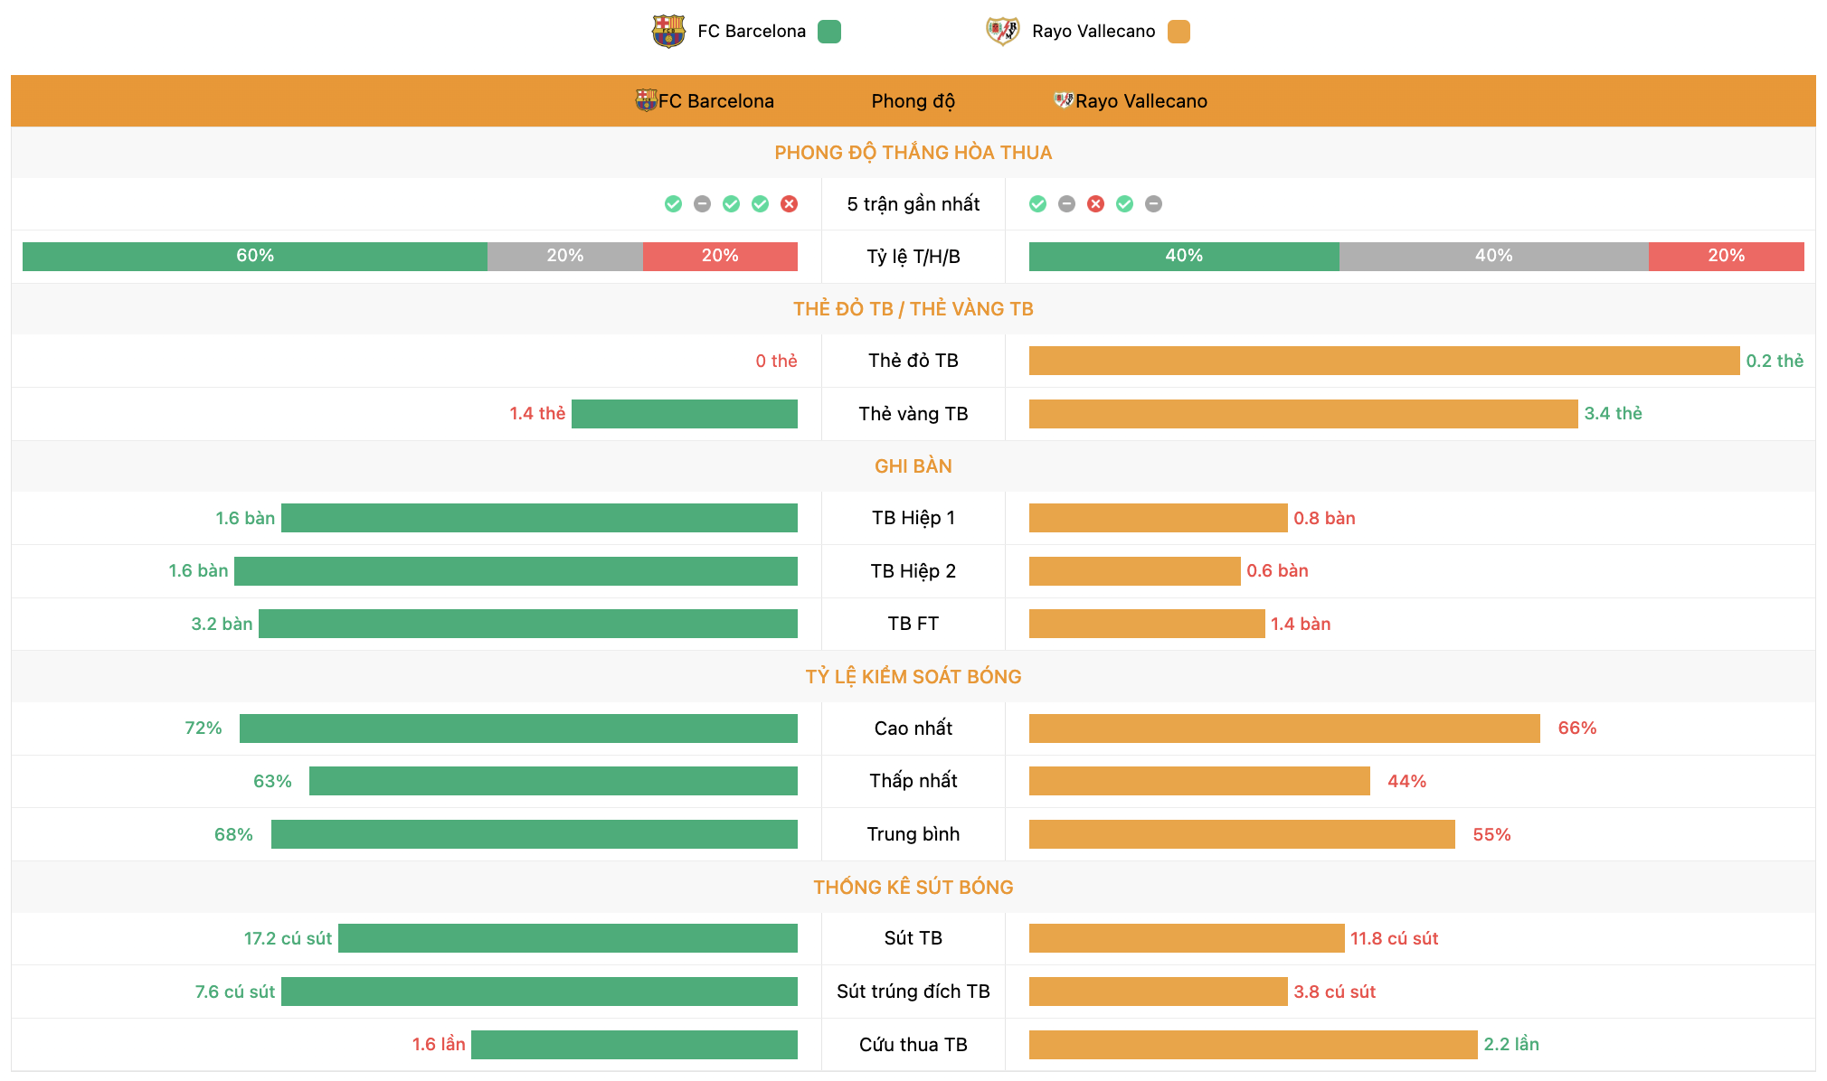
Task: Click Rayo's fourth recent match win icon
Action: pyautogui.click(x=1125, y=204)
